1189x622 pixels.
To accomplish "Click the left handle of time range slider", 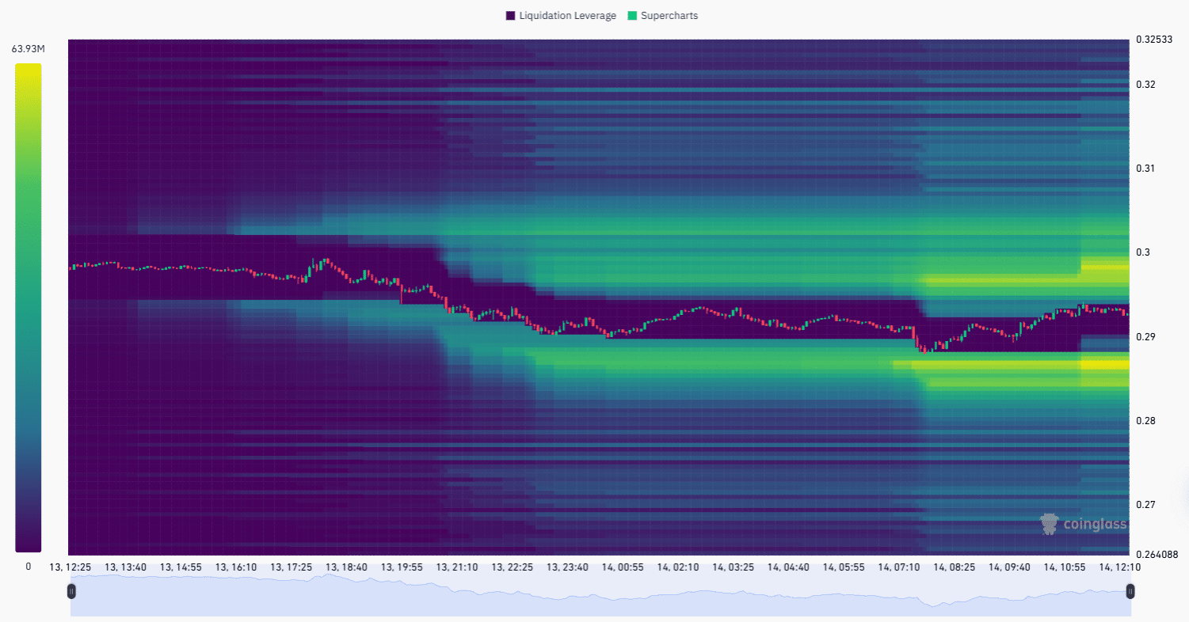I will pos(71,590).
